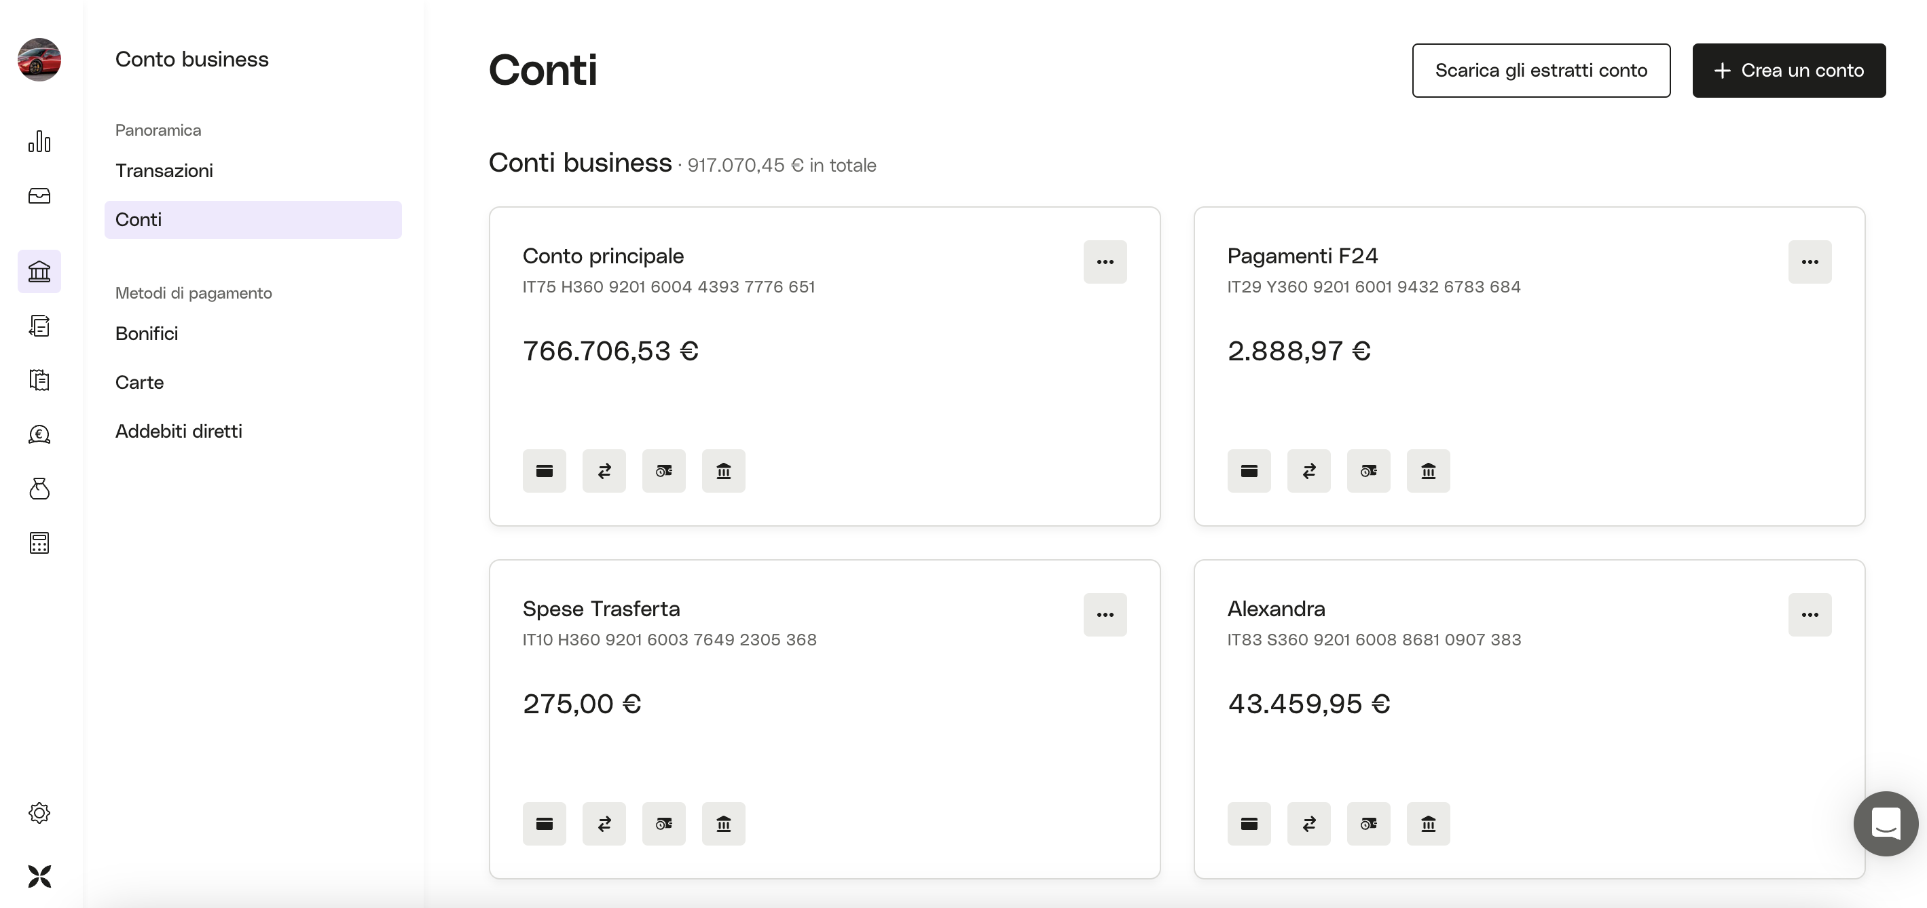Select the bank icon in the sidebar
This screenshot has height=908, width=1927.
39,271
